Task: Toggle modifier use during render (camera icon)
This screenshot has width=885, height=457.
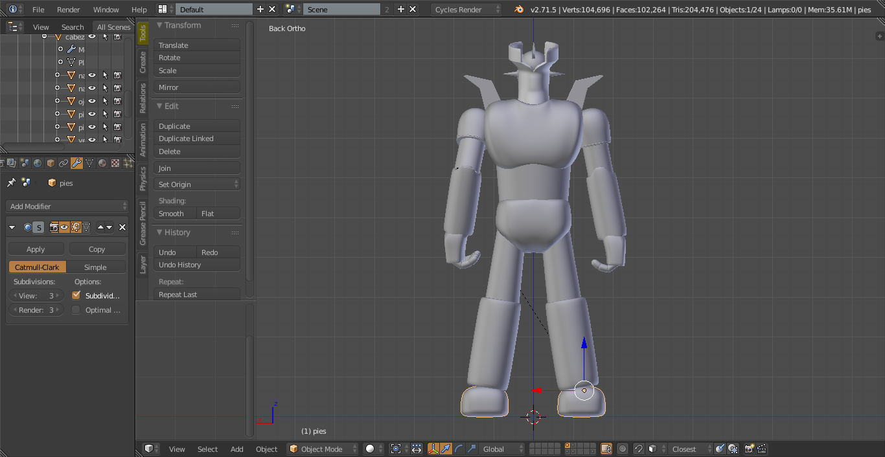Action: (54, 227)
